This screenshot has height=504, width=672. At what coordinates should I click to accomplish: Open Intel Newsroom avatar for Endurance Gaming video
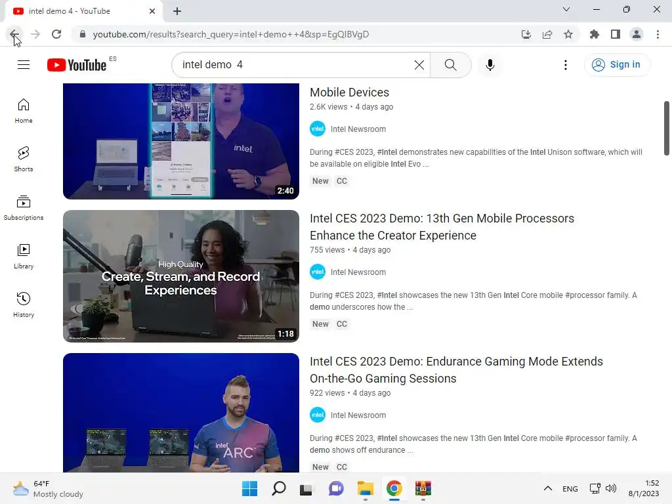[x=318, y=415]
